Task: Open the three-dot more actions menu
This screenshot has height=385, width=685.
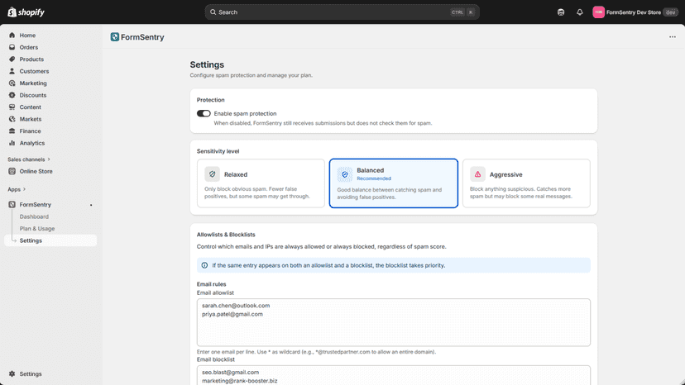Action: coord(673,37)
